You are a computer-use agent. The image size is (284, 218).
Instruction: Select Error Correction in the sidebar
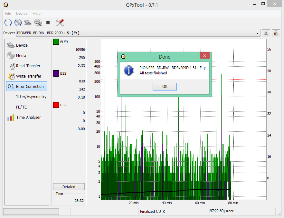[27, 86]
